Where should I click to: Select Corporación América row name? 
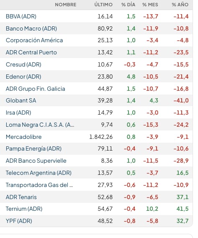point(34,41)
